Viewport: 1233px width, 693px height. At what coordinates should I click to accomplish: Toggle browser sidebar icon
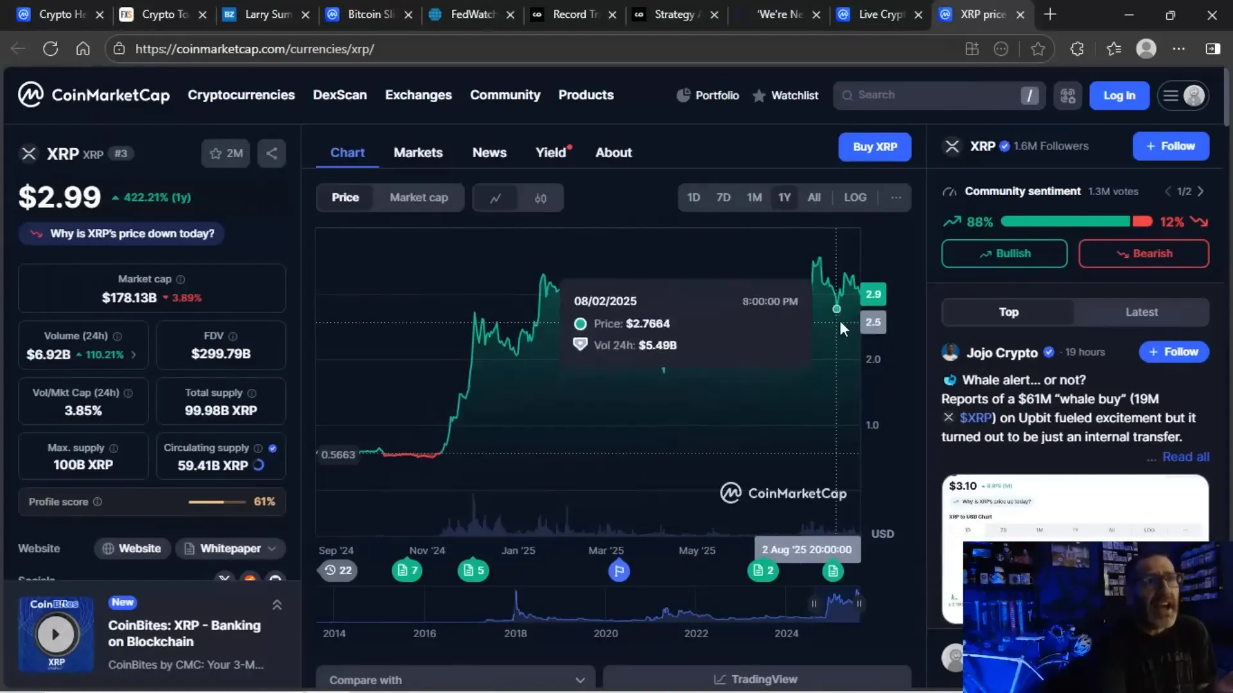tap(1212, 49)
